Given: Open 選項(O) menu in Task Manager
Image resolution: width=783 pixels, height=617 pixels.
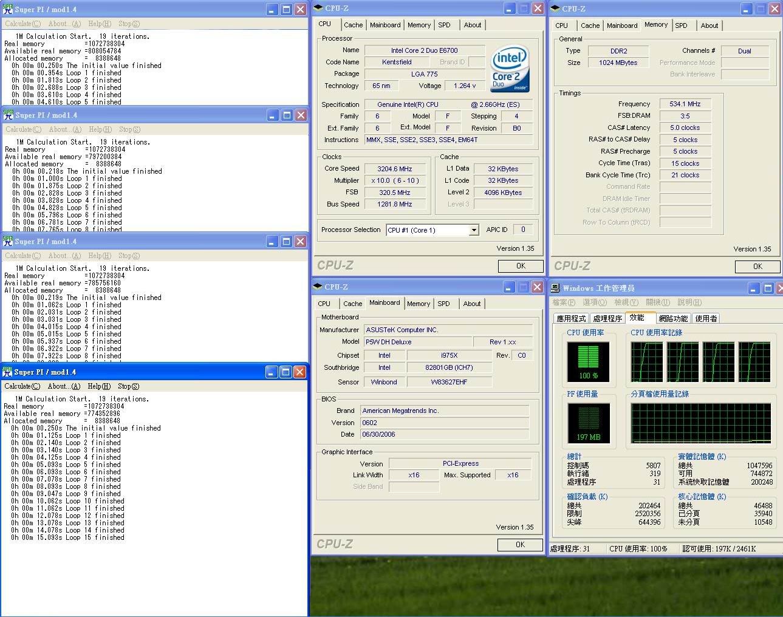Looking at the screenshot, I should click(x=594, y=302).
